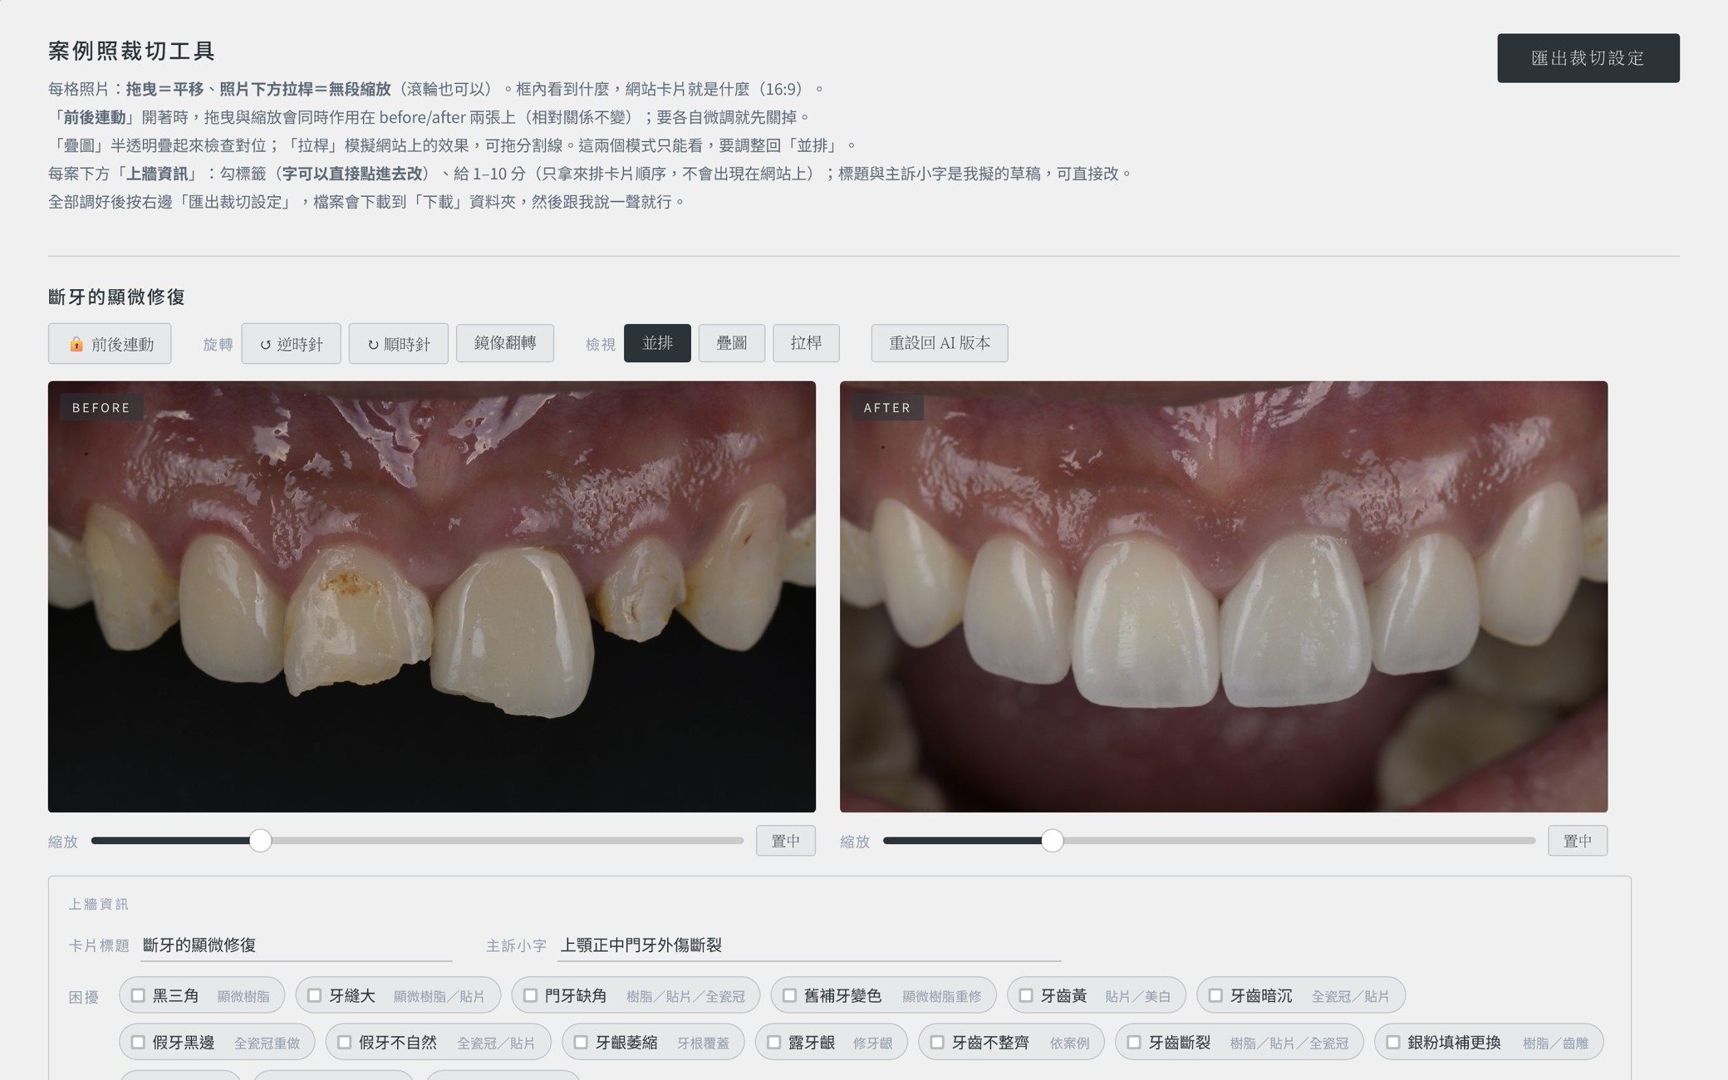Select the 並排 view tab

[x=657, y=343]
